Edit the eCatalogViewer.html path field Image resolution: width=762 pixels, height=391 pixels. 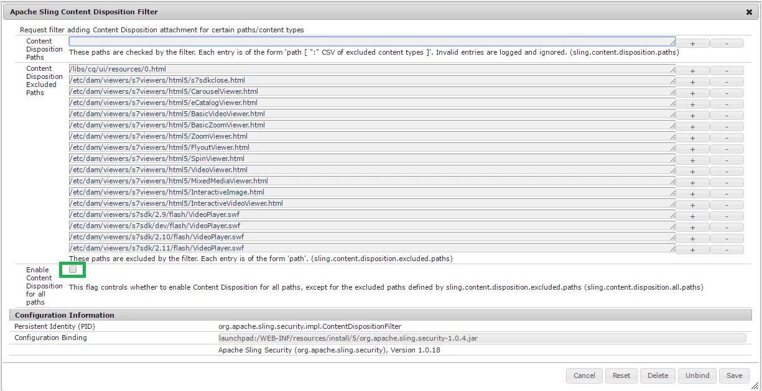pyautogui.click(x=372, y=103)
